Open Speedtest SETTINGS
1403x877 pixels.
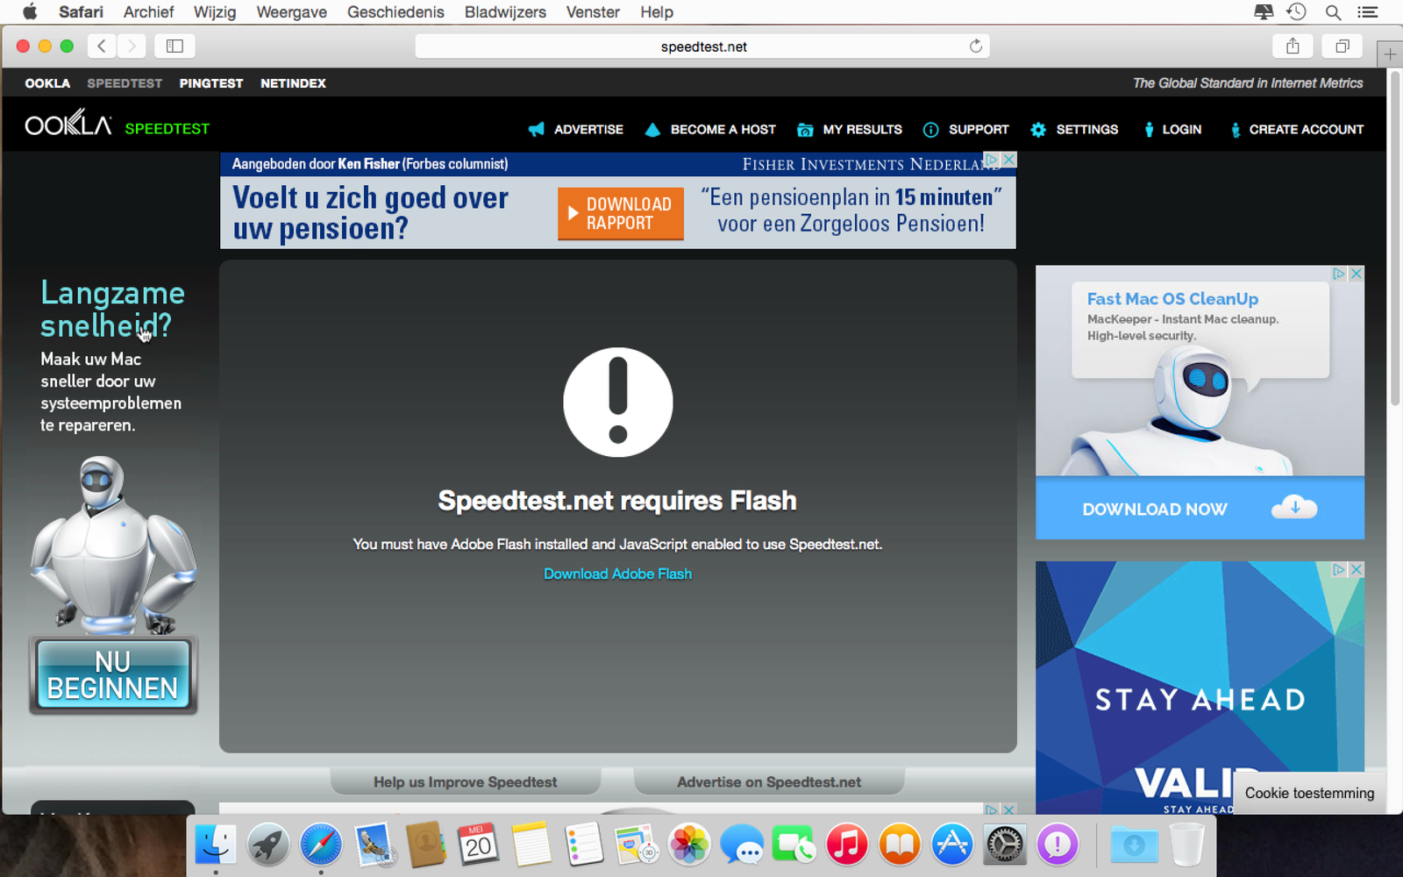point(1074,129)
